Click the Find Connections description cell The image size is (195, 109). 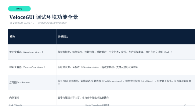pyautogui.click(x=126, y=82)
